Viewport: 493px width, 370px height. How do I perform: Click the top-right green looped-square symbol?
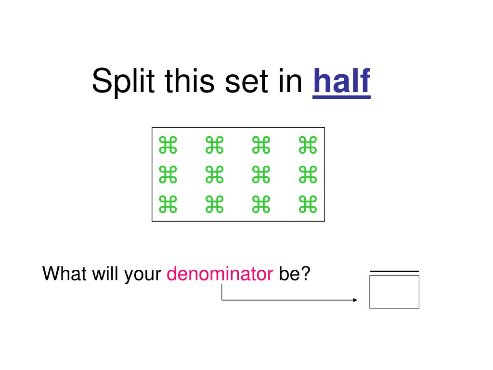308,145
